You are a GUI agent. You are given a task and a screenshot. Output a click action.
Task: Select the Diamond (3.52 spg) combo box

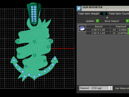click(96, 88)
